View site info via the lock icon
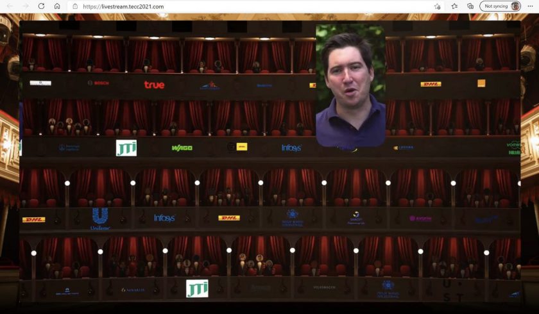 coord(75,6)
